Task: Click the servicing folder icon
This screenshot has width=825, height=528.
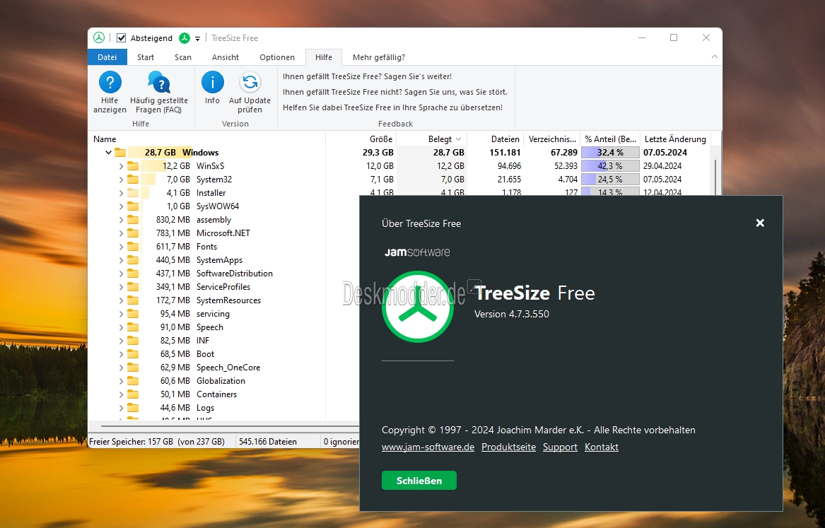Action: coord(133,314)
